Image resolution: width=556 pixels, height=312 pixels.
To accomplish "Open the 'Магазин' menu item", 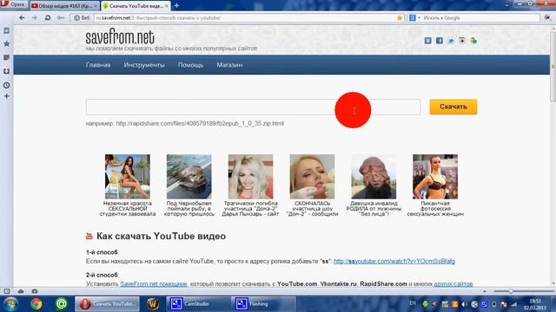I will [x=229, y=65].
